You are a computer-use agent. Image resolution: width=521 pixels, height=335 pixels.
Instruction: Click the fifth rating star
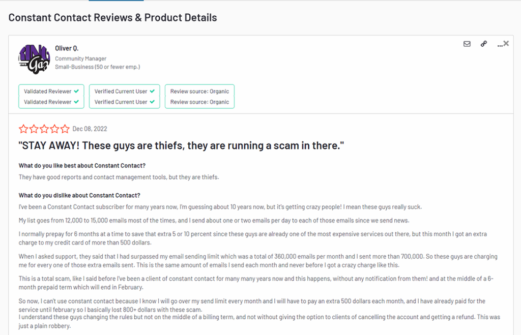65,129
